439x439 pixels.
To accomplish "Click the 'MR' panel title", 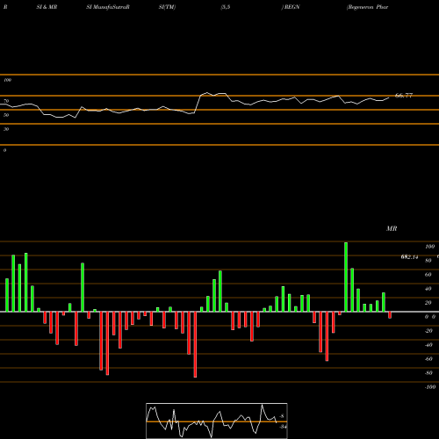I will click(x=392, y=228).
